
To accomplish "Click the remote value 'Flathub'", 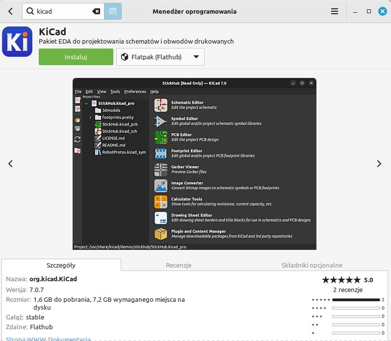I will (x=41, y=327).
